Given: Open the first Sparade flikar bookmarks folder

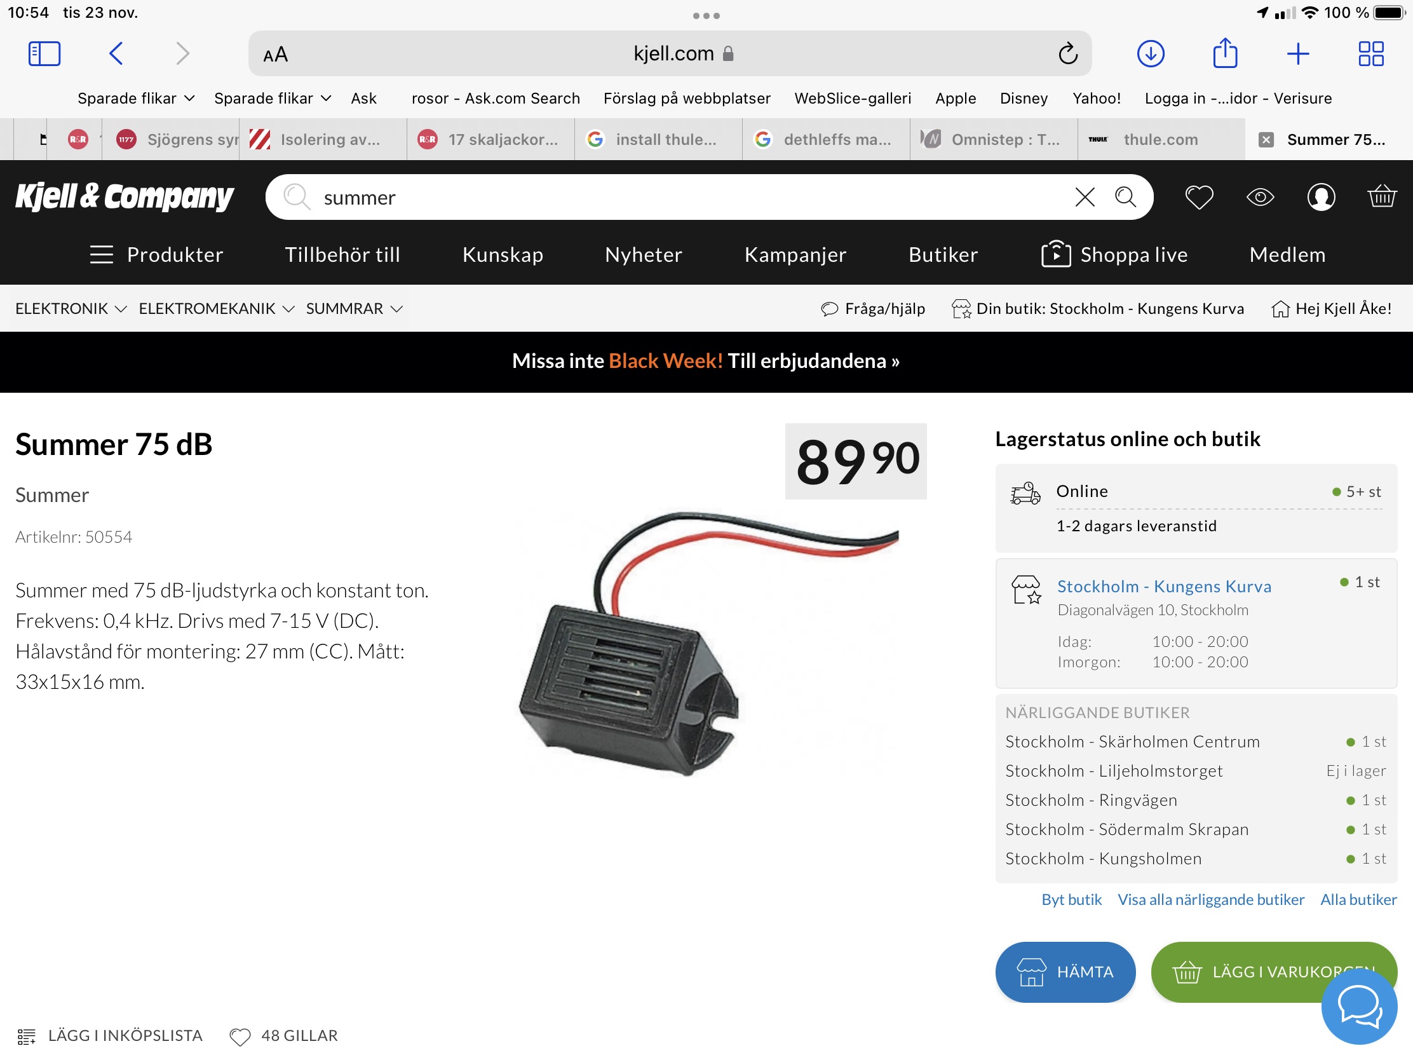Looking at the screenshot, I should 136,99.
